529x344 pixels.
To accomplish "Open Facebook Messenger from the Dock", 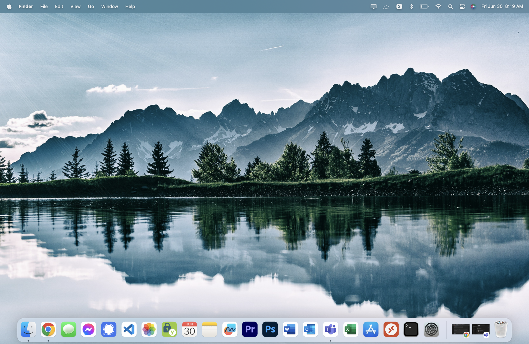I will coord(89,329).
